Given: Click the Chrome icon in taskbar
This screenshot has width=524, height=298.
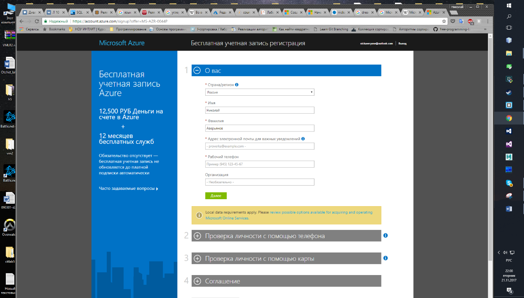Looking at the screenshot, I should pos(509,118).
